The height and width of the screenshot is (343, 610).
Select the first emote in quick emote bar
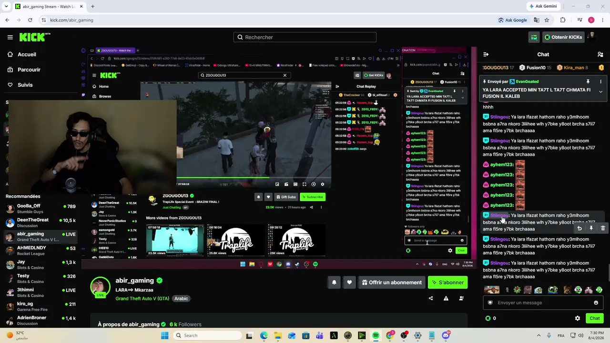[x=491, y=290]
